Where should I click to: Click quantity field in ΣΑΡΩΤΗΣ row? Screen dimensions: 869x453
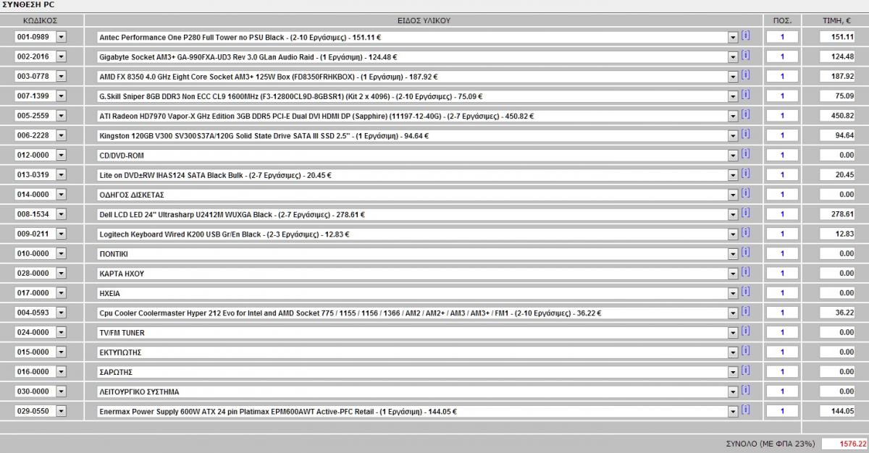783,372
